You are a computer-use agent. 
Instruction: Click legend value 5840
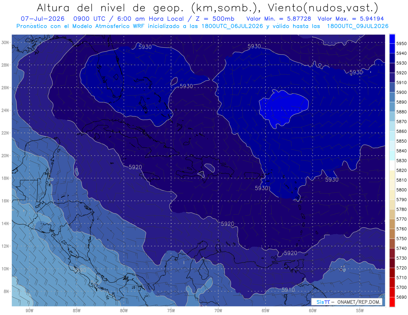tap(402, 151)
